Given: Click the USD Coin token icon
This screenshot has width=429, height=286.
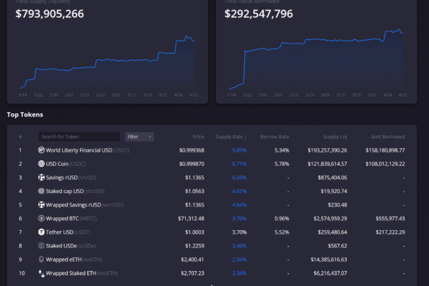Looking at the screenshot, I should click(41, 164).
